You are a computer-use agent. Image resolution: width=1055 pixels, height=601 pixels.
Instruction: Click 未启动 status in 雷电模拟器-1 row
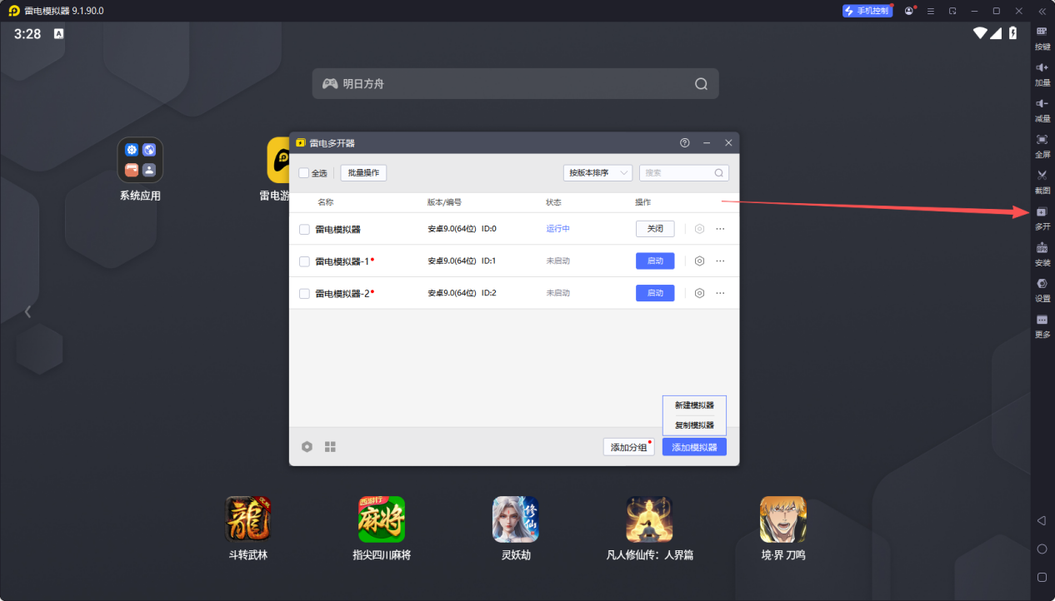click(558, 261)
